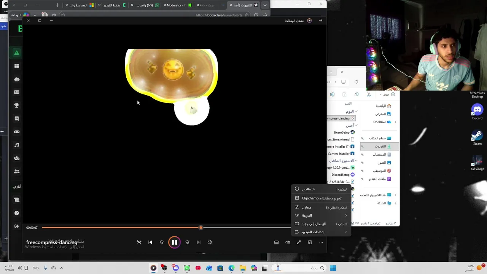Viewport: 487px width, 274px height.
Task: Enter full screen mode
Action: coord(299,242)
